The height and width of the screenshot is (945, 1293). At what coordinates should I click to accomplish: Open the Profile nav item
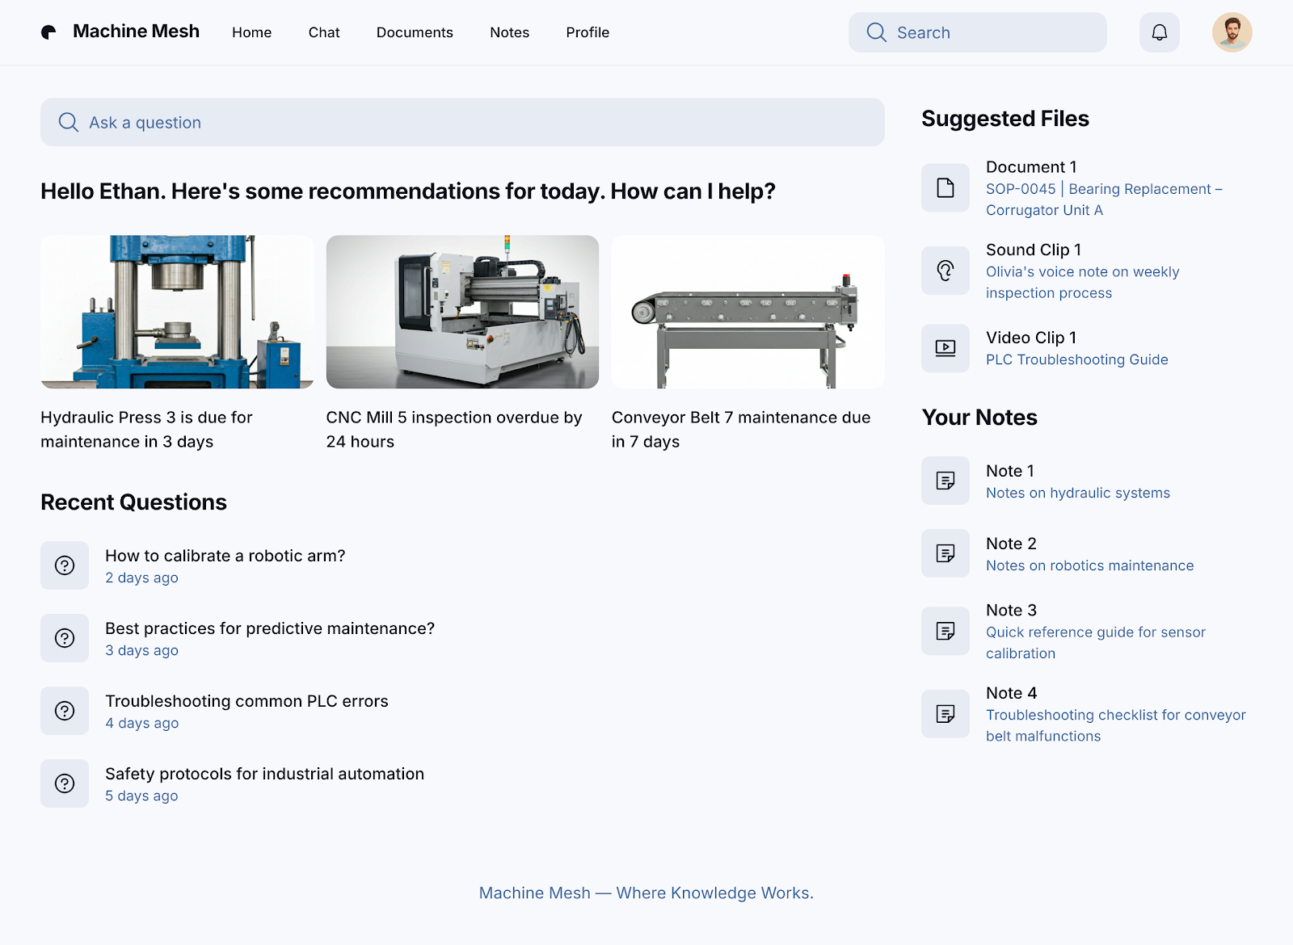tap(588, 32)
